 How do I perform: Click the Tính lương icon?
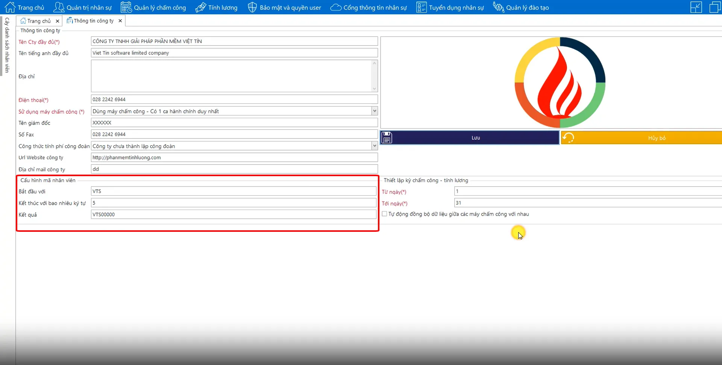click(x=201, y=7)
